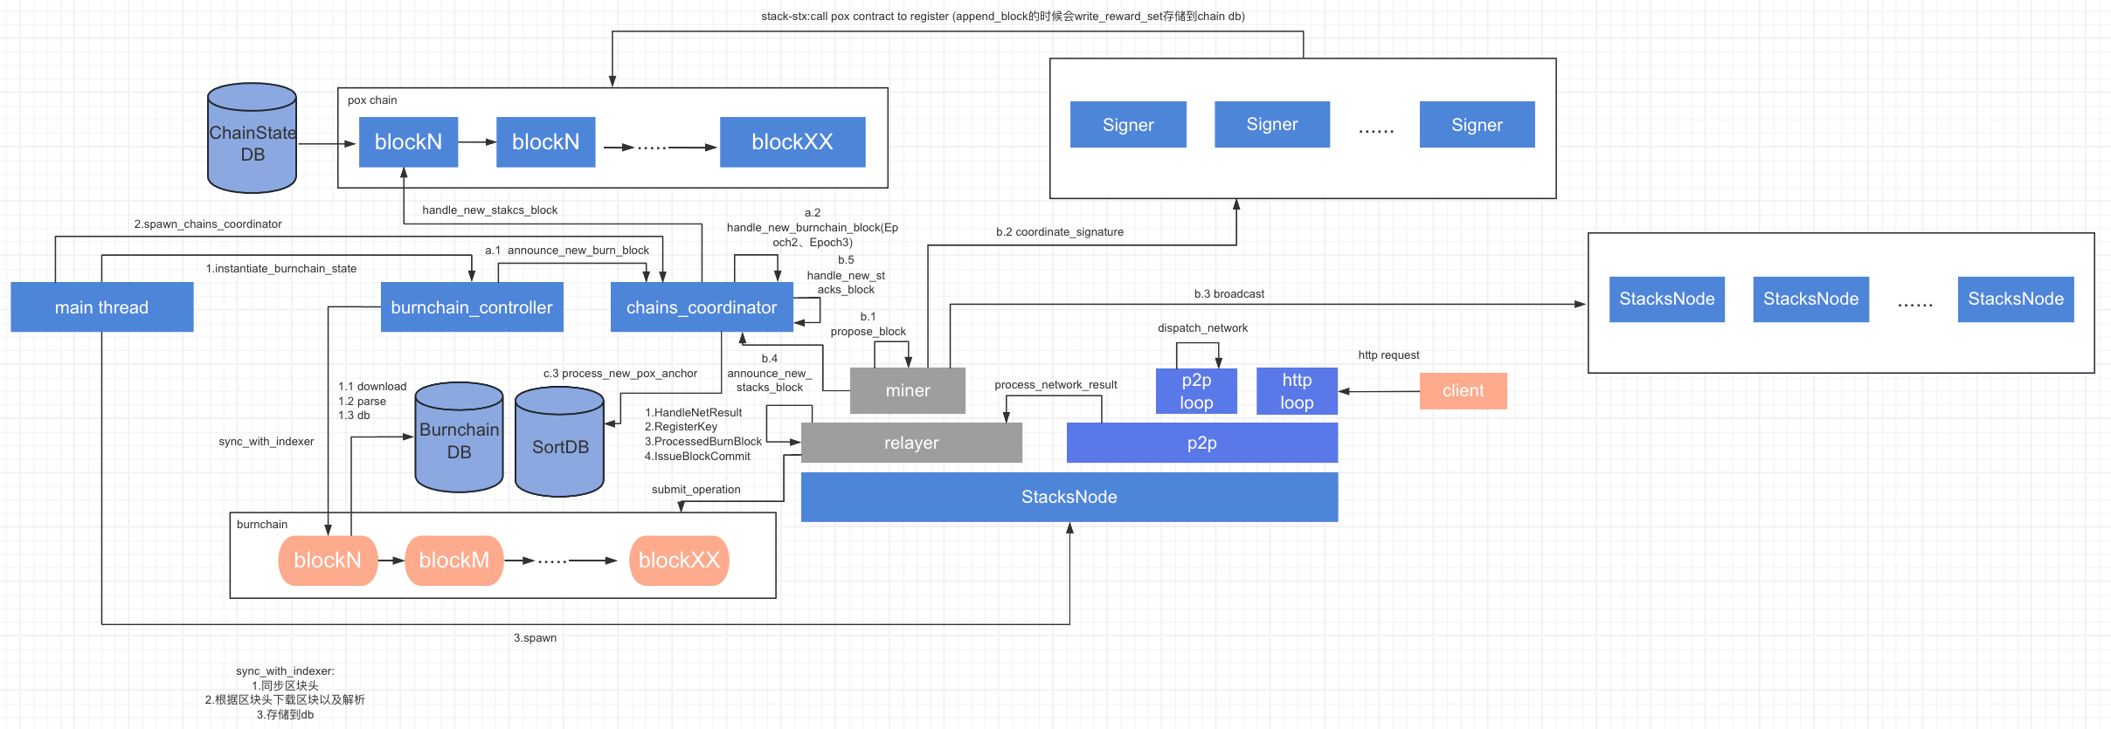Select the SortDB cylinder shape
This screenshot has width=2111, height=729.
pyautogui.click(x=559, y=445)
